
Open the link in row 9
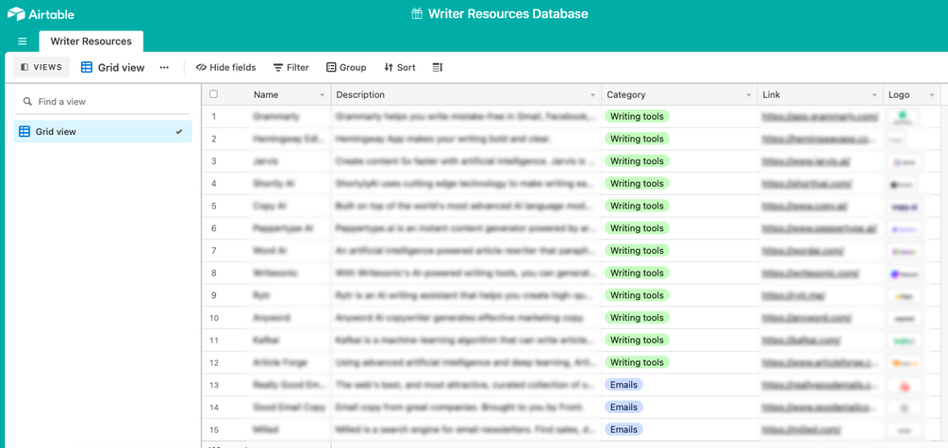point(794,295)
